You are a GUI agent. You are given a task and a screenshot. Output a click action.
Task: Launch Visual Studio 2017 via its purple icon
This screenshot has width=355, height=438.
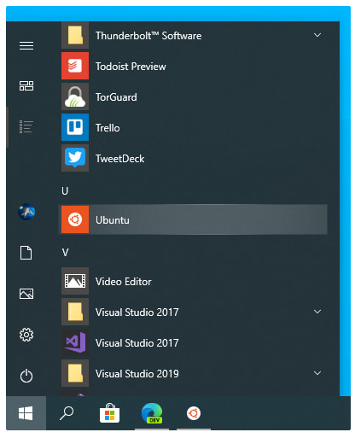(75, 342)
